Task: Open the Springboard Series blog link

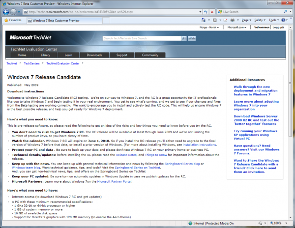Action: pos(182,164)
